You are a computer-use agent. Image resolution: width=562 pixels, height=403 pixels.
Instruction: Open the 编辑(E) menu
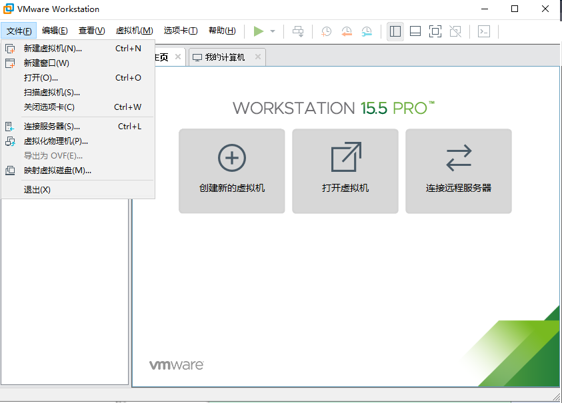tap(55, 31)
